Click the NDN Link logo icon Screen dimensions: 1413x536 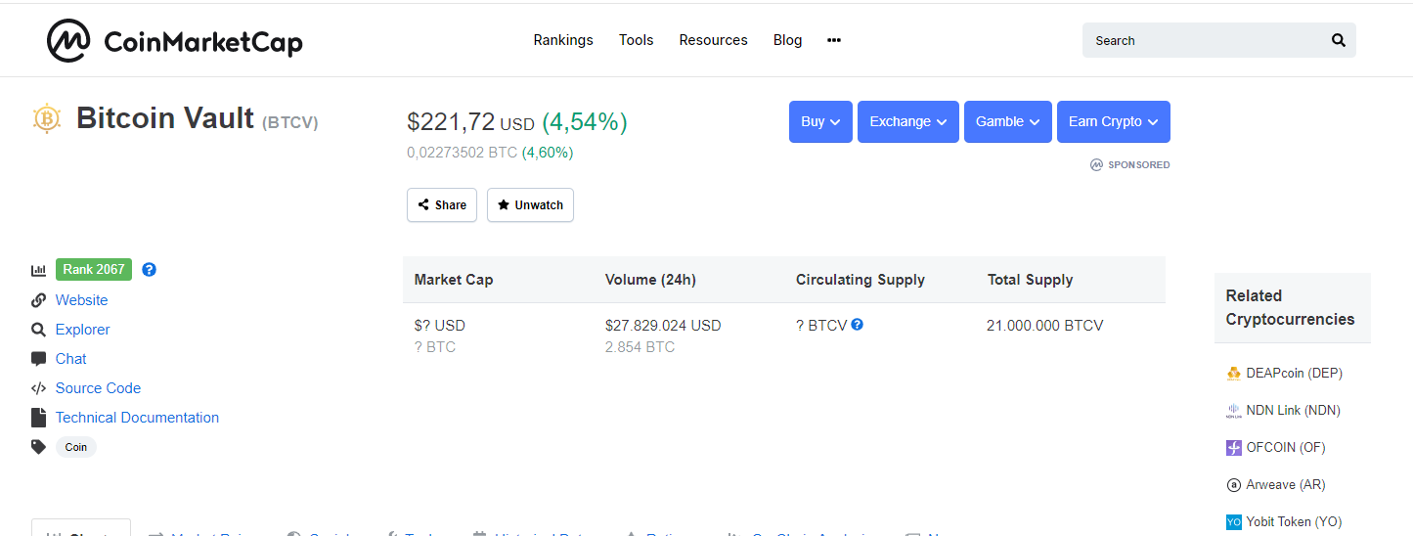click(x=1233, y=411)
